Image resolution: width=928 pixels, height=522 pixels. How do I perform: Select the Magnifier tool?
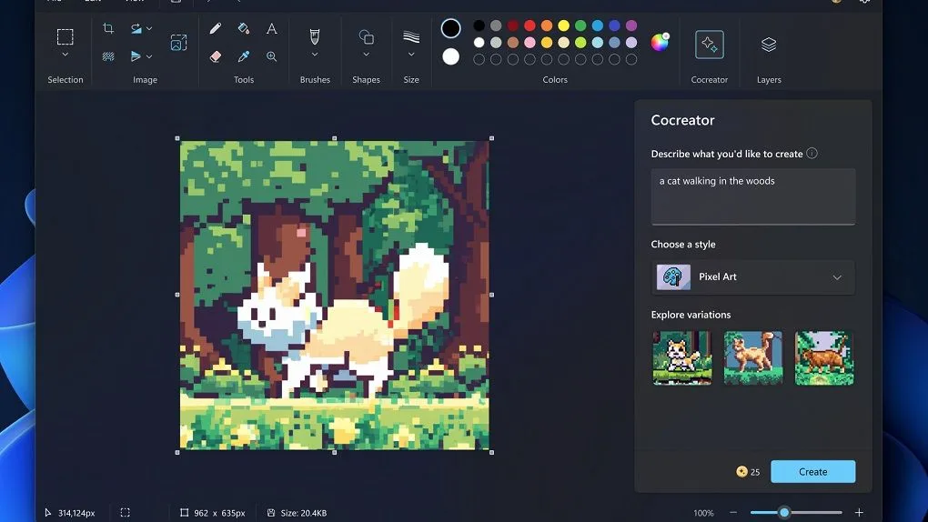click(272, 56)
